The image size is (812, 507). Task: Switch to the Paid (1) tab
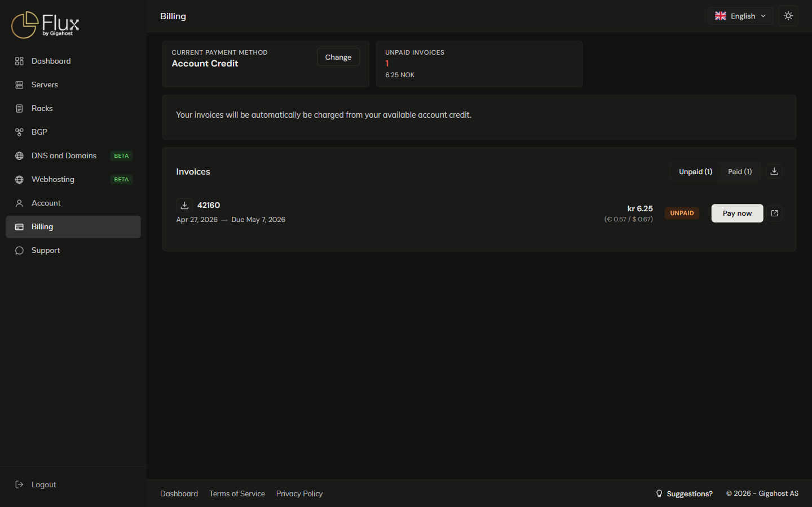point(740,171)
